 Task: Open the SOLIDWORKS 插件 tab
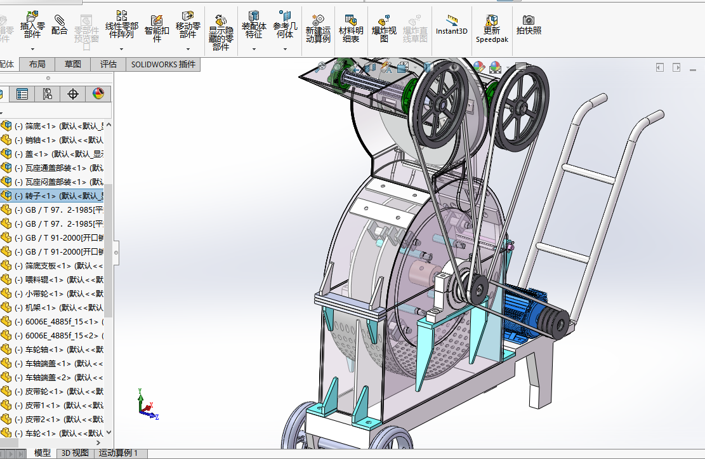[163, 64]
